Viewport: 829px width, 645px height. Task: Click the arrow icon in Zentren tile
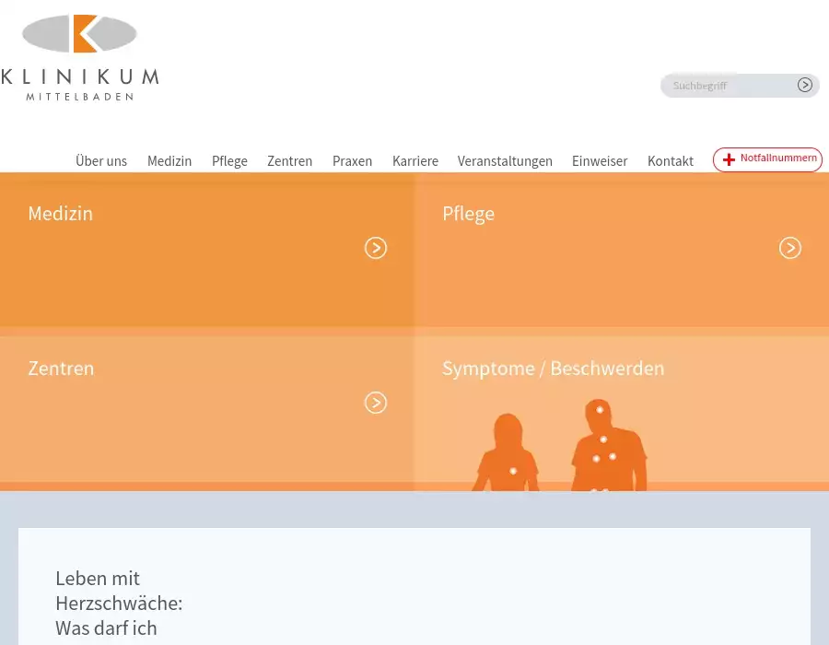tap(376, 403)
